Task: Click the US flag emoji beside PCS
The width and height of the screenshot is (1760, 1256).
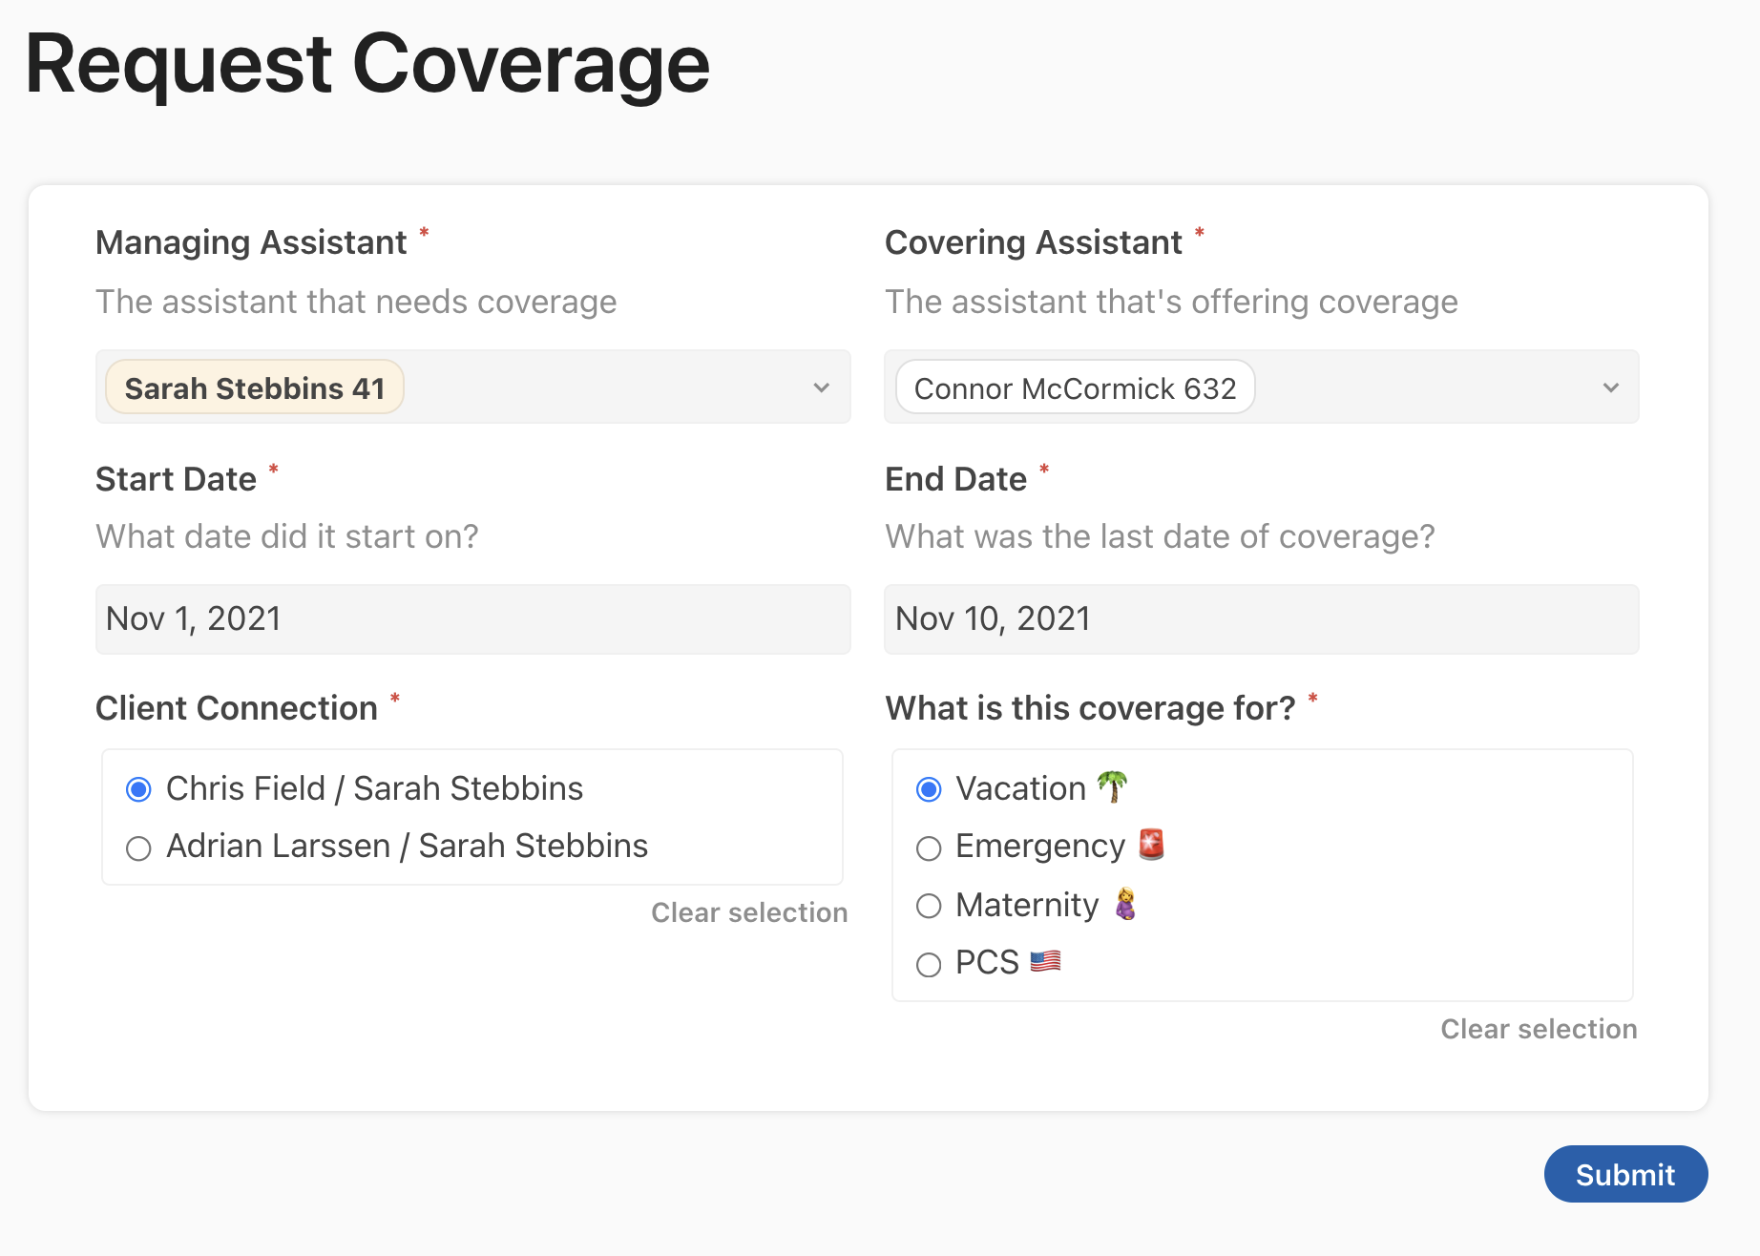Action: click(1045, 961)
